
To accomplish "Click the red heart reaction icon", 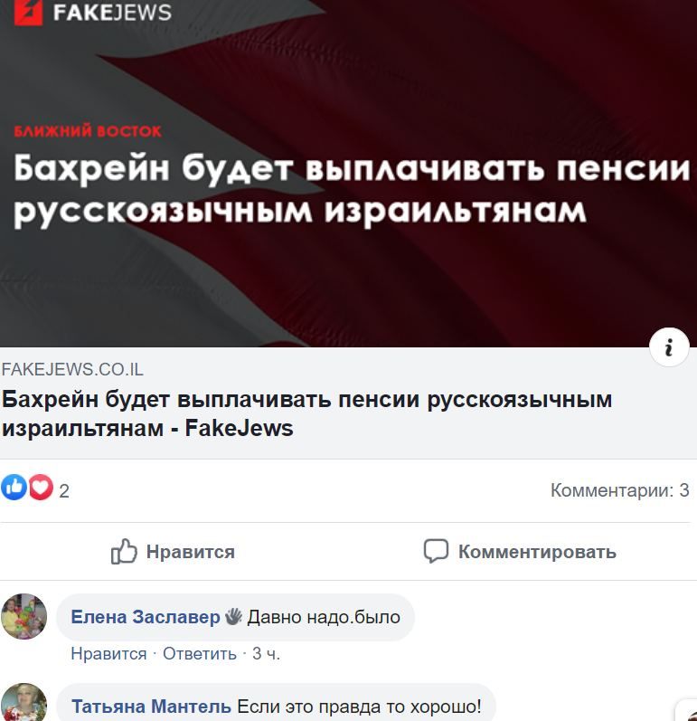I will coord(41,487).
